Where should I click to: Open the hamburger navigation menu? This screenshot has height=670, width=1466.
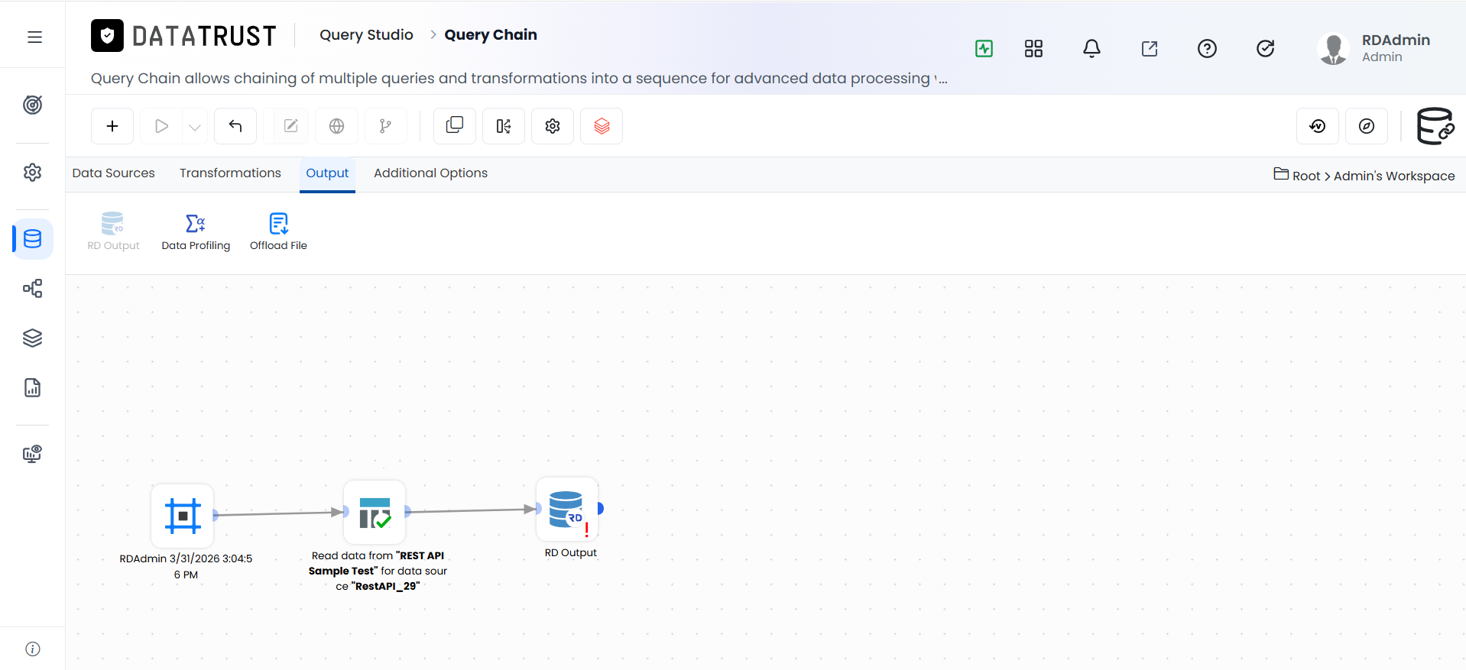[x=34, y=37]
